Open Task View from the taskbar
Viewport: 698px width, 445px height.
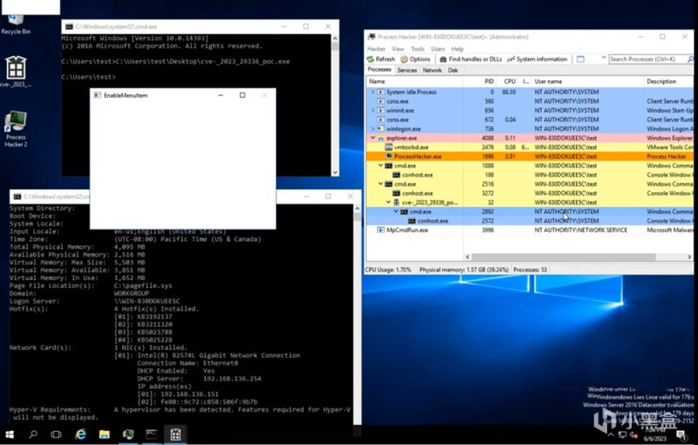coord(56,435)
